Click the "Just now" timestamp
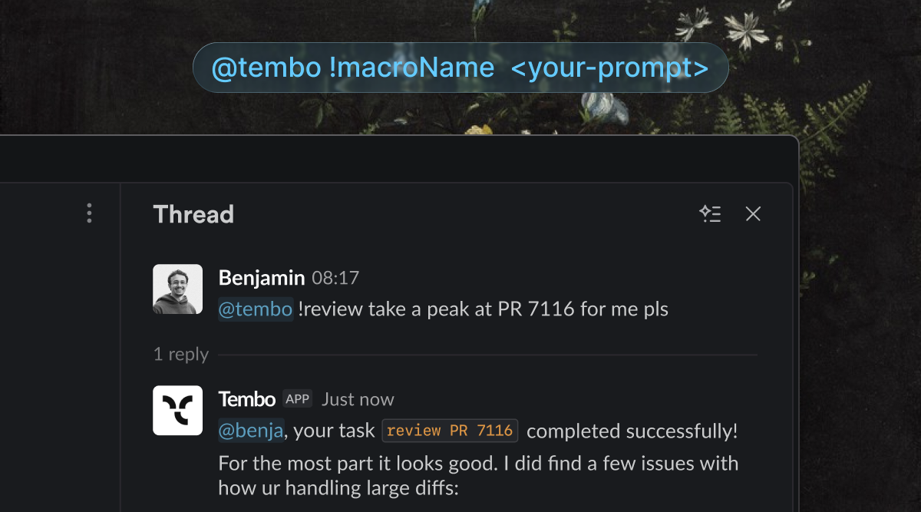The width and height of the screenshot is (921, 512). coord(358,399)
